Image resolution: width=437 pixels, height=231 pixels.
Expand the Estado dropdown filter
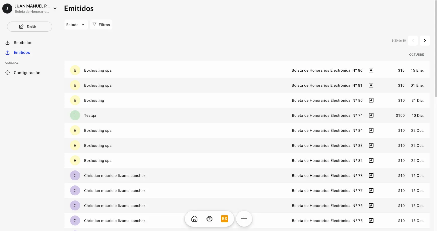pos(76,25)
